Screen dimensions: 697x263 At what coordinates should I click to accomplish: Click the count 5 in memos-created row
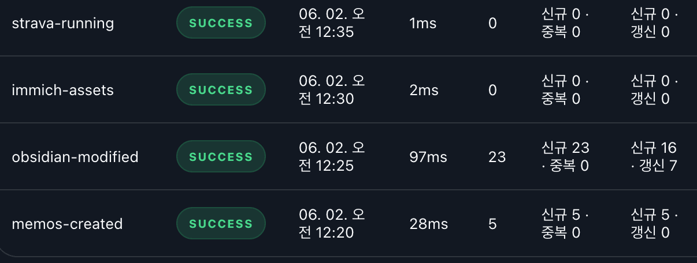pos(492,224)
